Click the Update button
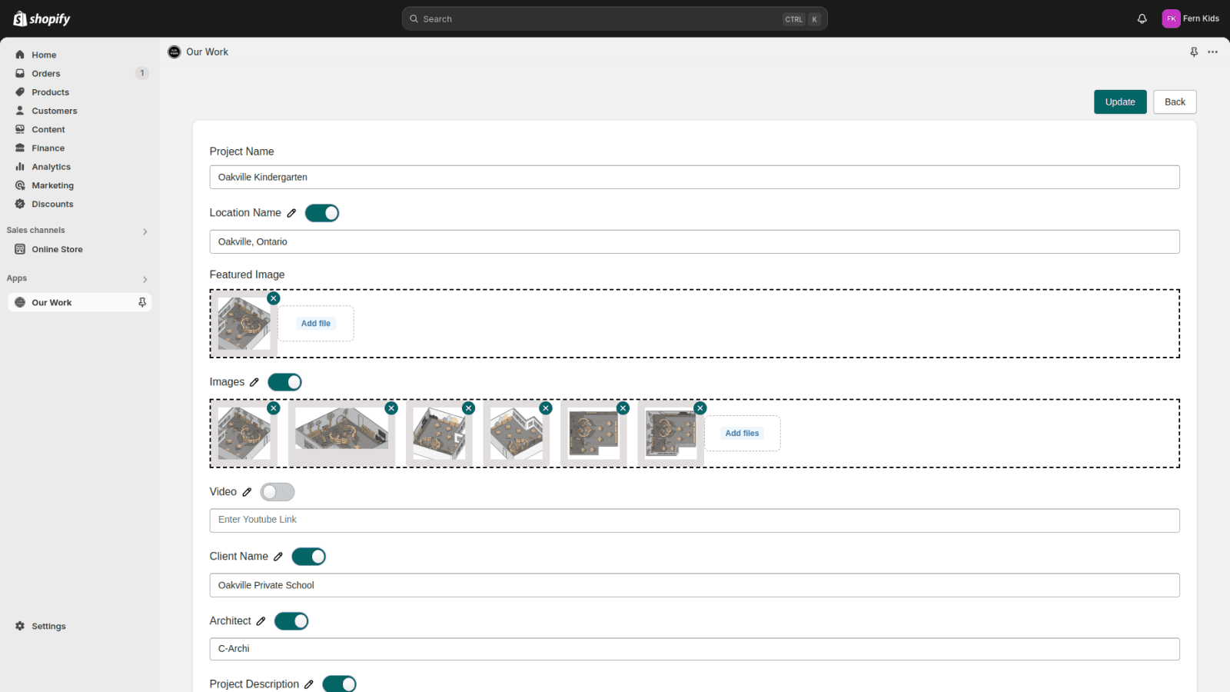1230x692 pixels. coord(1120,101)
